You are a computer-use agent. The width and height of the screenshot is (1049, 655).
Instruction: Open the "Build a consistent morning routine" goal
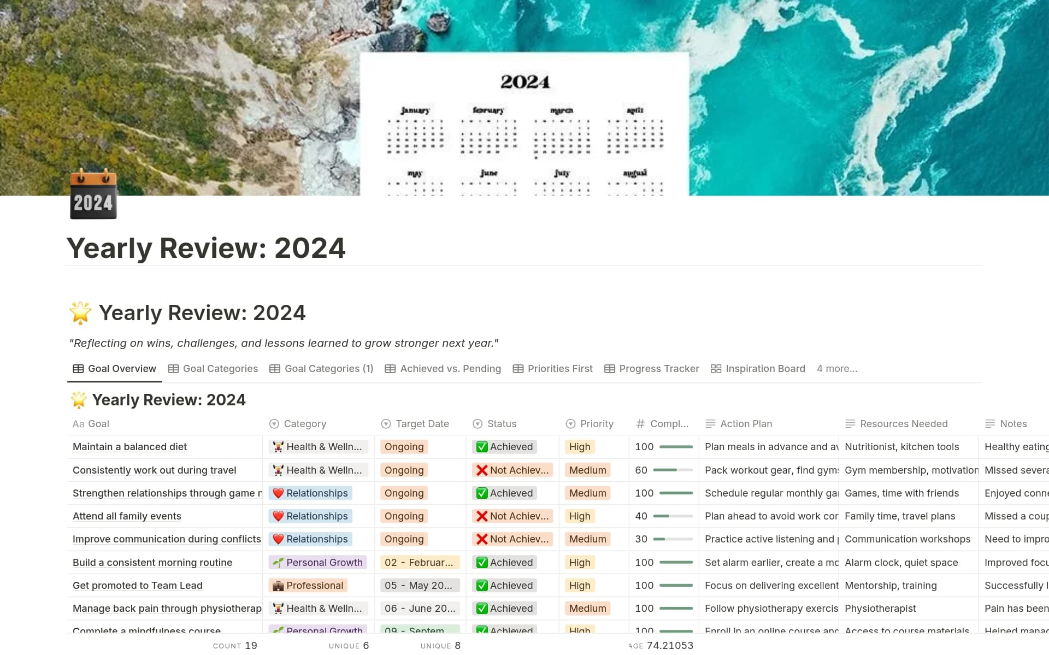click(x=152, y=562)
